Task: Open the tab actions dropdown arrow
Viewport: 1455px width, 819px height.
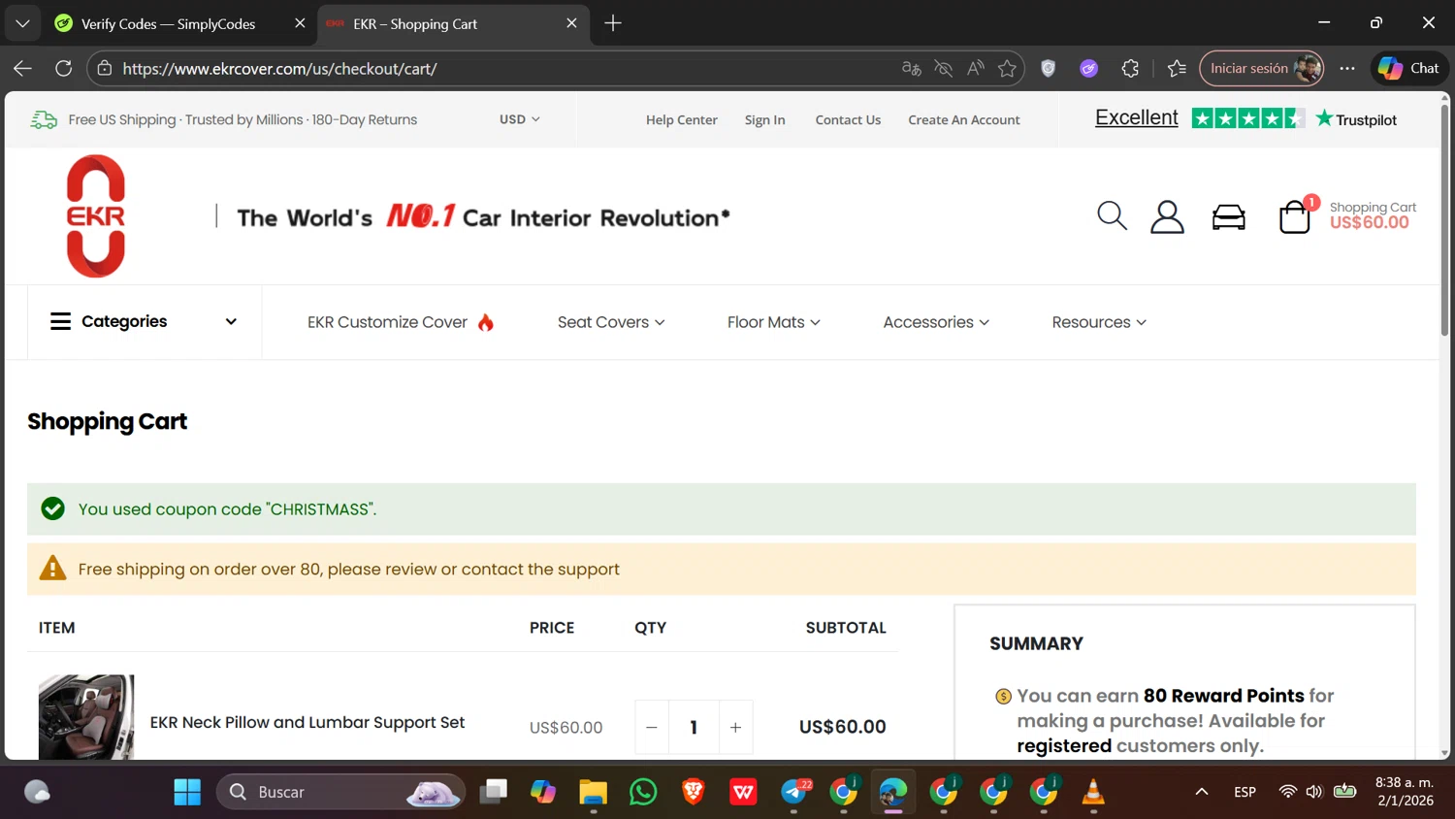Action: tap(22, 23)
